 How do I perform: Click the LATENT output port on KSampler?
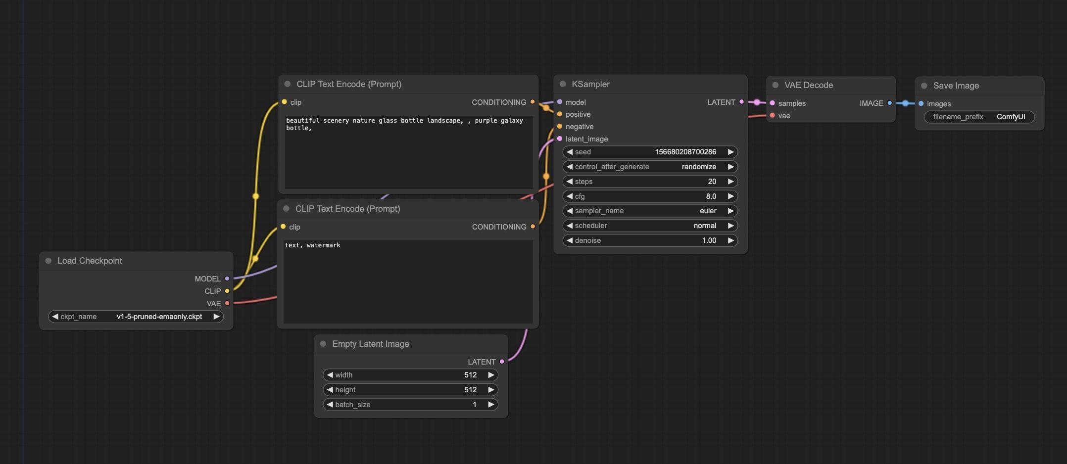pos(741,102)
